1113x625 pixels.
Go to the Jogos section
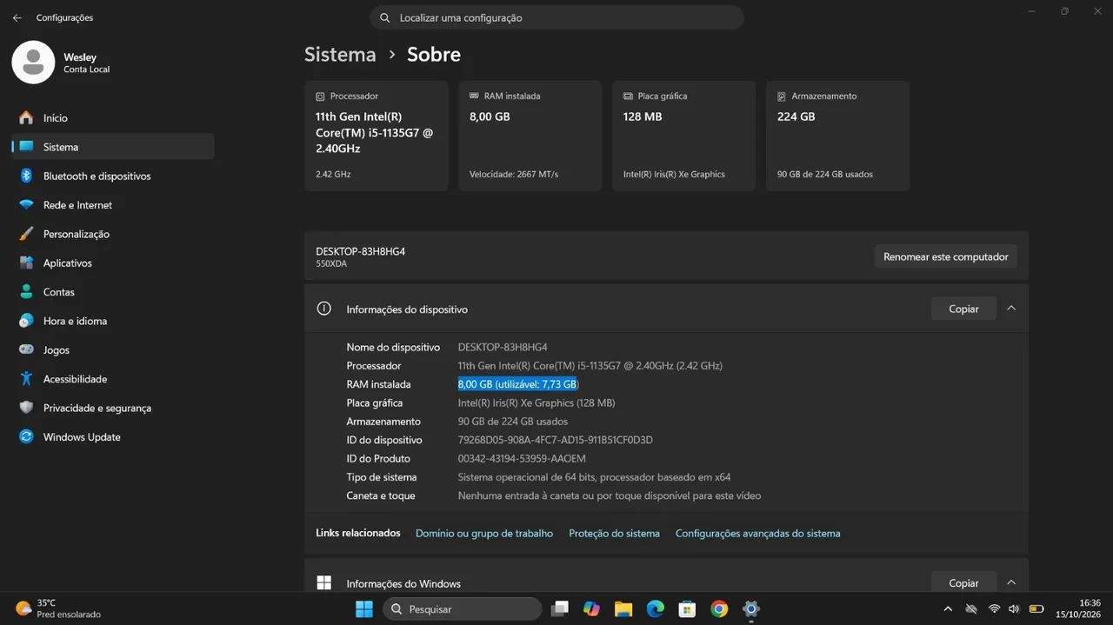pyautogui.click(x=113, y=350)
